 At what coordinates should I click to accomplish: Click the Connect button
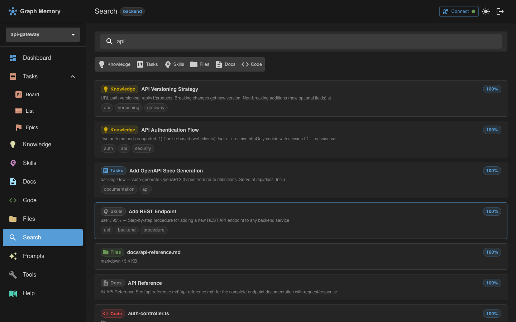[x=459, y=11]
